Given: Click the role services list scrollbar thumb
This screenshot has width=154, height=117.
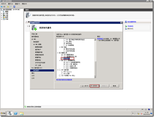Looking at the screenshot, I should pyautogui.click(x=95, y=68).
